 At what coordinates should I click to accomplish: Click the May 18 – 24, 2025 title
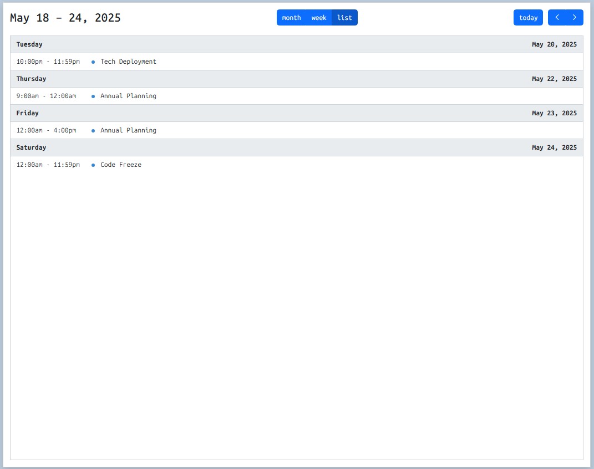coord(65,18)
